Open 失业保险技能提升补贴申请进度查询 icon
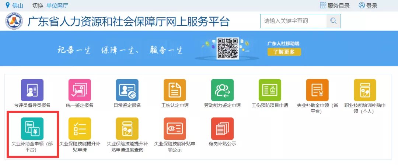 point(127,129)
